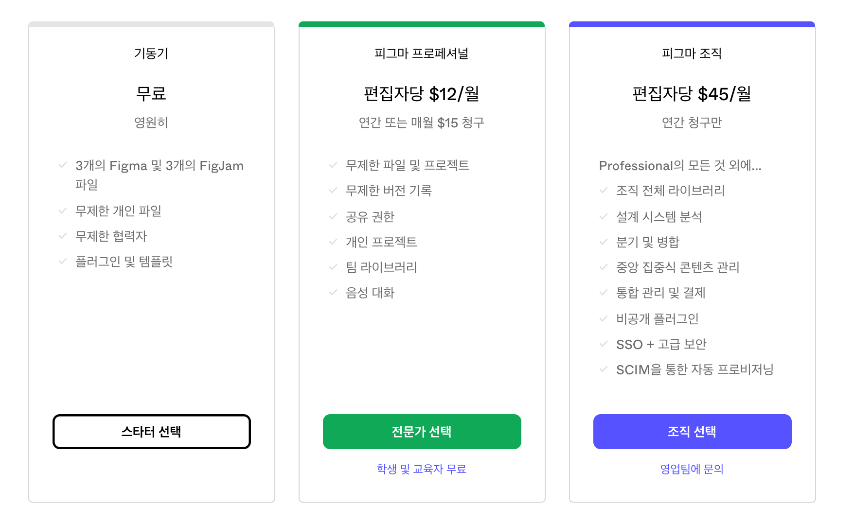Click the green bar atop the Professional card
The image size is (854, 526).
422,23
